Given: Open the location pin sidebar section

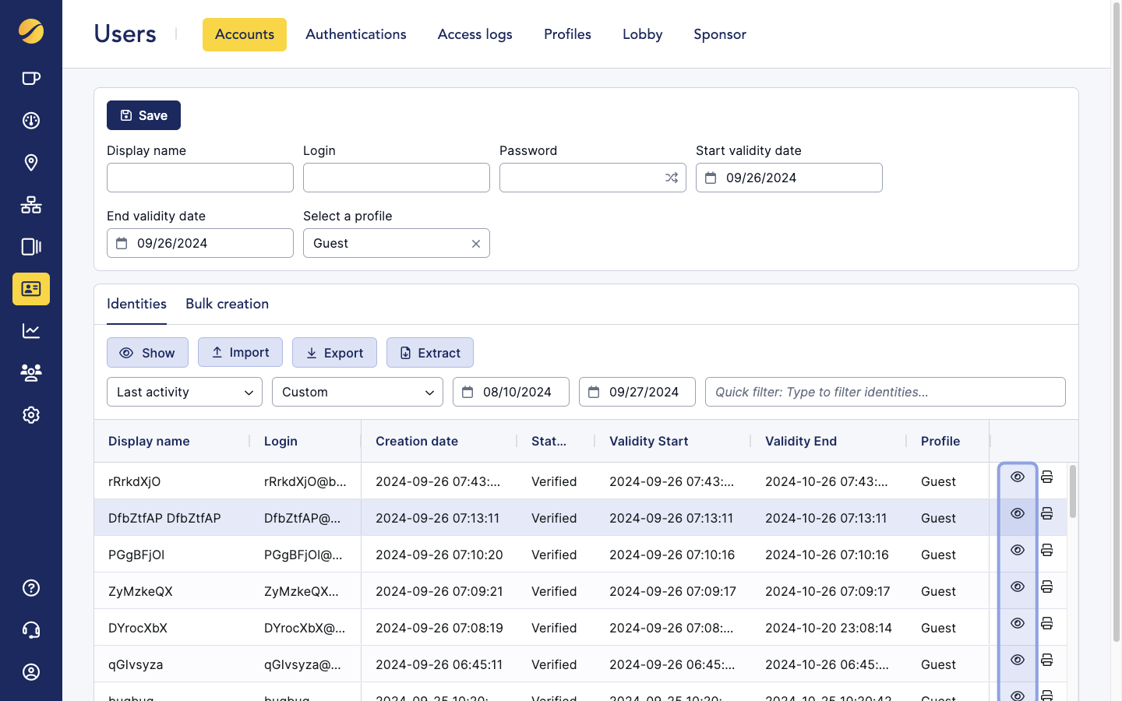Looking at the screenshot, I should 31,163.
